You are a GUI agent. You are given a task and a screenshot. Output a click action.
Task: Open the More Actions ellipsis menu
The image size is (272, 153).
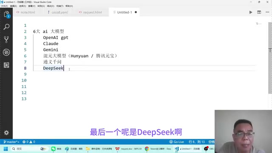point(267,12)
